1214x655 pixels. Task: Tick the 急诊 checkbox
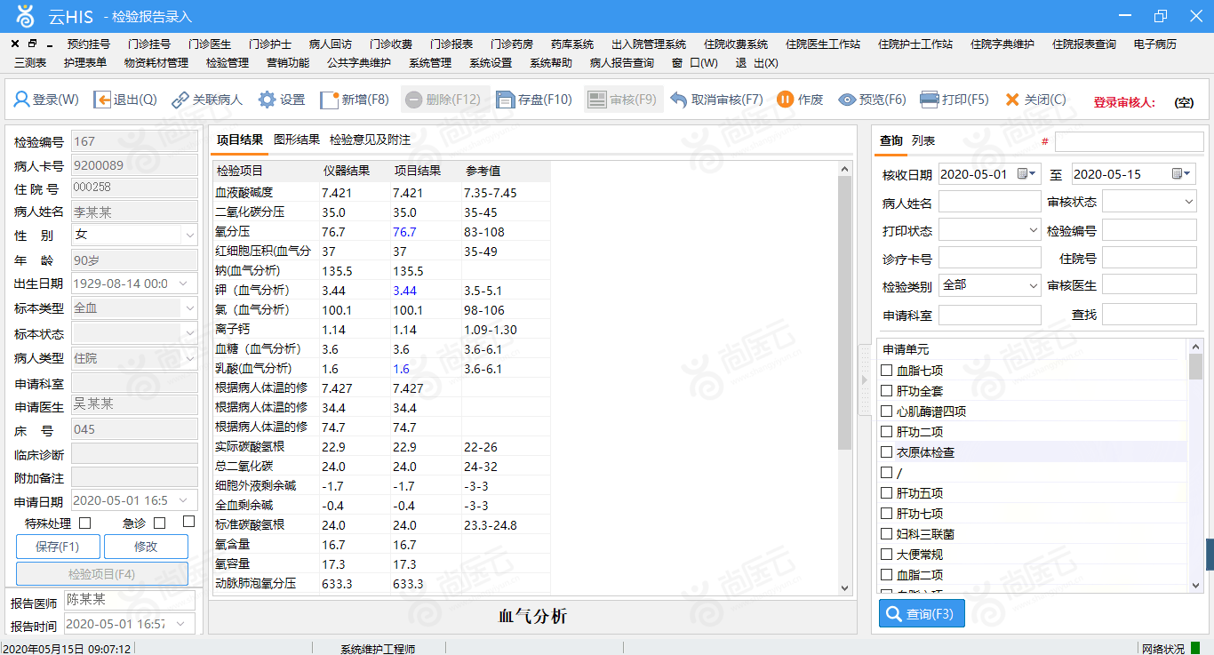tap(160, 523)
